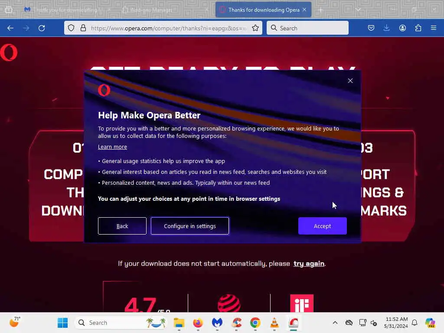Screen dimensions: 444x333
Task: Dismiss the Help Make Opera Better dialog with X
Action: click(x=350, y=81)
